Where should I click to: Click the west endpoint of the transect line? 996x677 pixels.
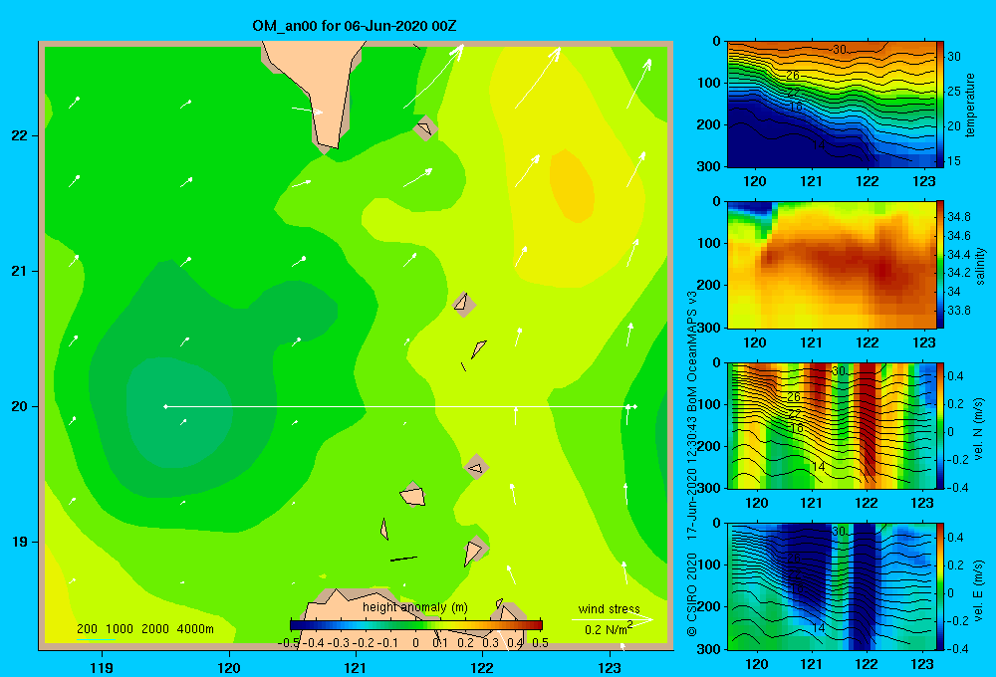[x=165, y=406]
